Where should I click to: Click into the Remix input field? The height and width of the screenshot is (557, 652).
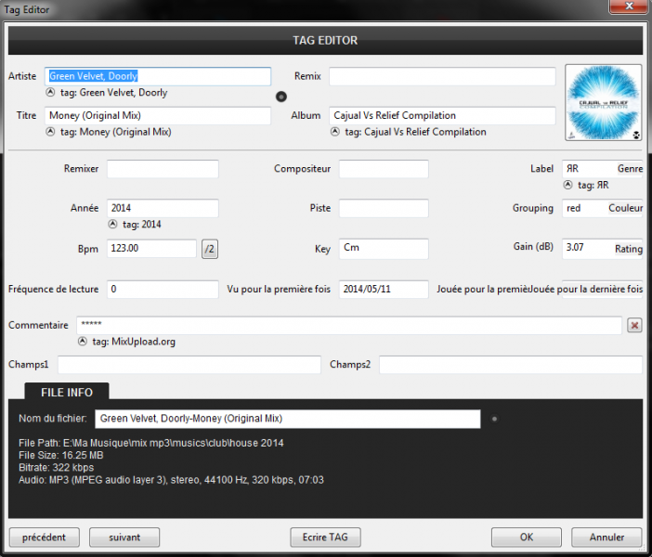point(441,76)
